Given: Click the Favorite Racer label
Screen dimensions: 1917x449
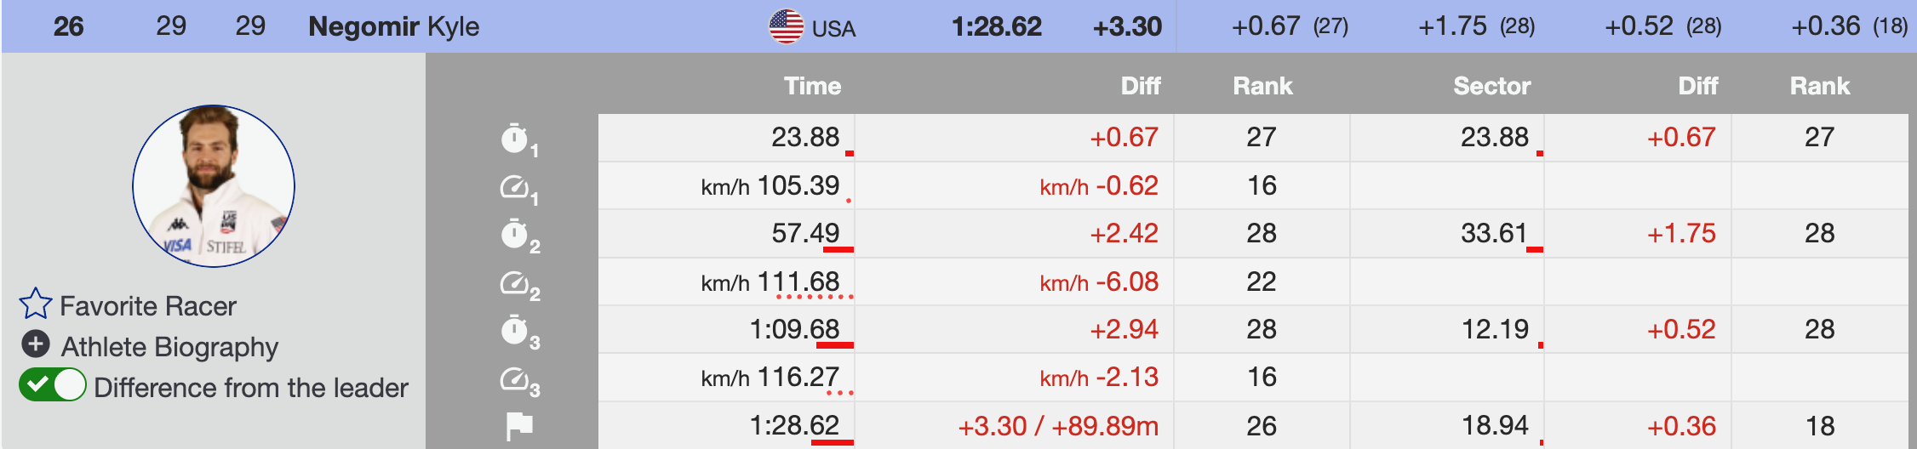Looking at the screenshot, I should [x=148, y=306].
